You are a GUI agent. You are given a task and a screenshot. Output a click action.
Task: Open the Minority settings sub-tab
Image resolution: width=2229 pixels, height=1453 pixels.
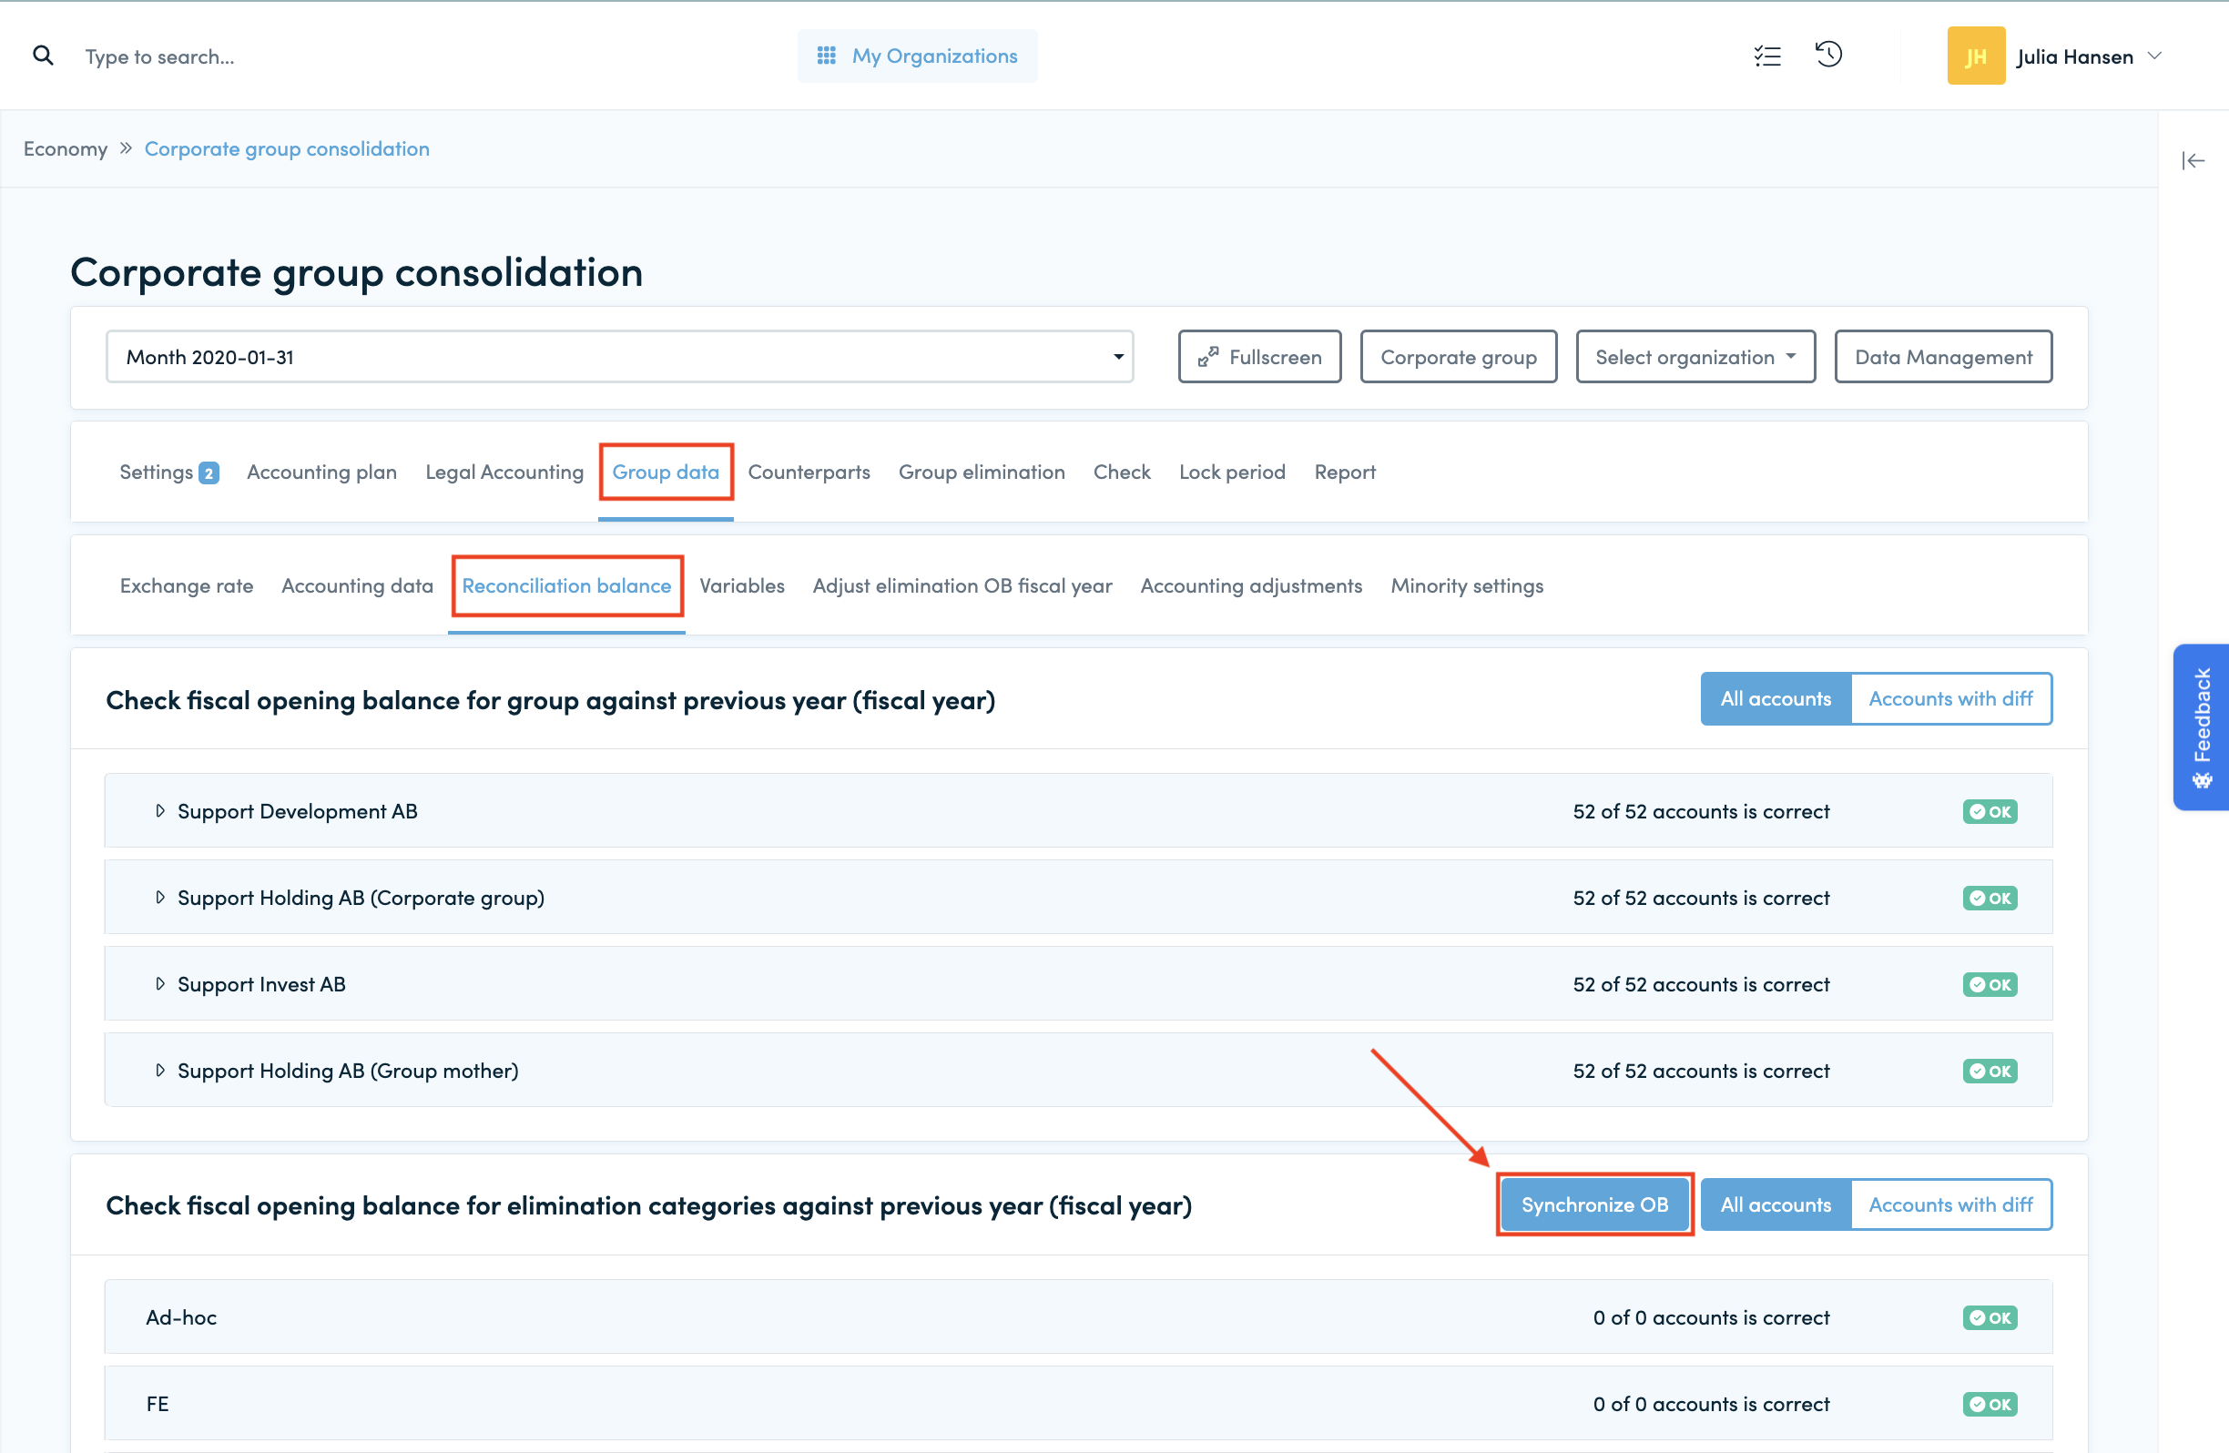(1467, 586)
